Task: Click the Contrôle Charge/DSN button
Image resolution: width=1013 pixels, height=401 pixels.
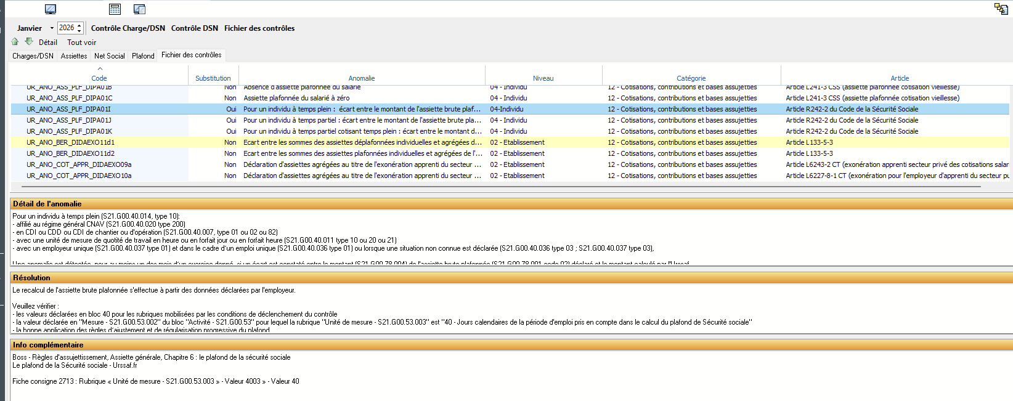Action: [x=128, y=28]
